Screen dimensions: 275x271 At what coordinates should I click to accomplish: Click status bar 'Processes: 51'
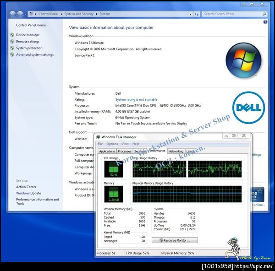(105, 253)
